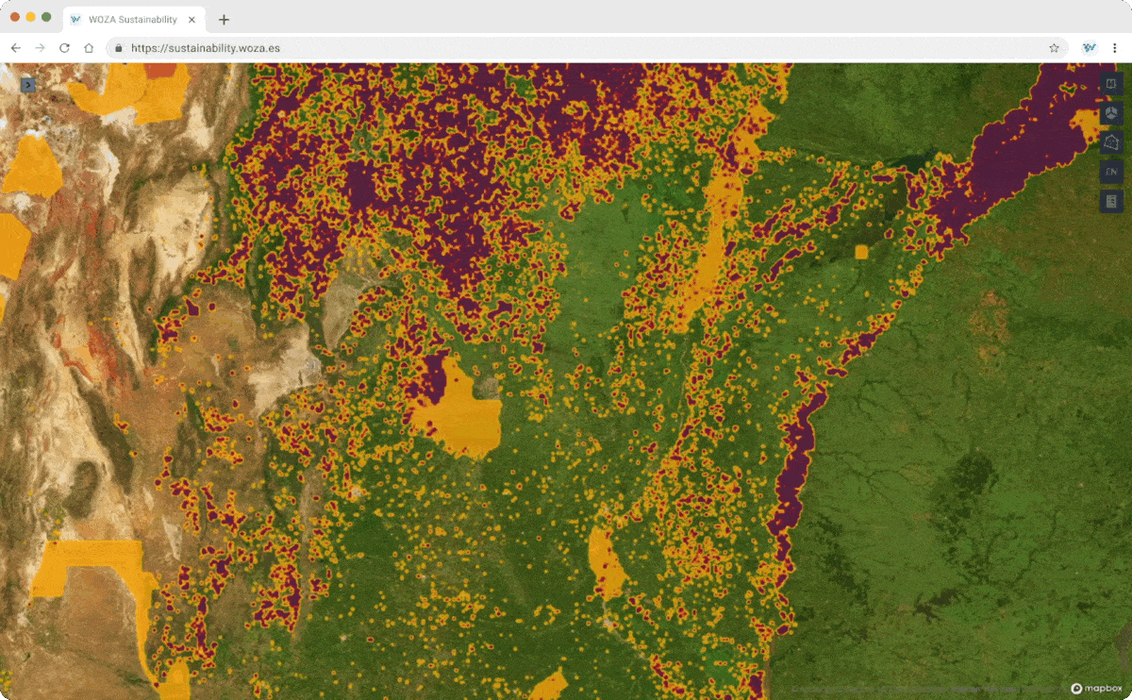Navigate back to previous page

(16, 48)
